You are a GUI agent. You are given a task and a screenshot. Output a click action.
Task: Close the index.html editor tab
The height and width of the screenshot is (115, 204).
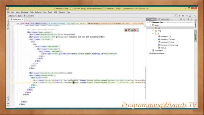click(23, 19)
